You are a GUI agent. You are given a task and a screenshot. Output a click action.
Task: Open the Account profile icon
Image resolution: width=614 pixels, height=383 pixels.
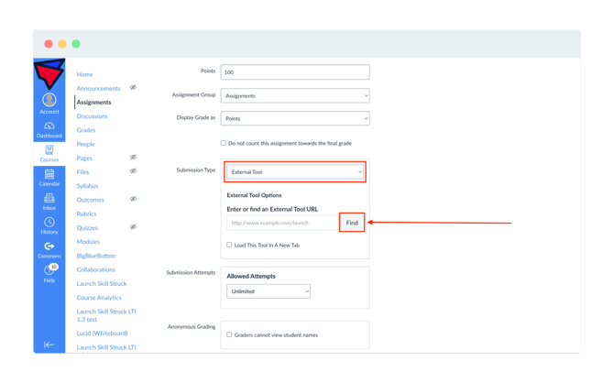(x=49, y=100)
